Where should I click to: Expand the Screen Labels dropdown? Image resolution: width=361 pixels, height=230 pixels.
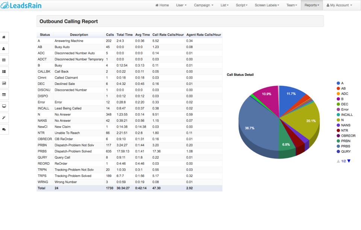tap(267, 5)
